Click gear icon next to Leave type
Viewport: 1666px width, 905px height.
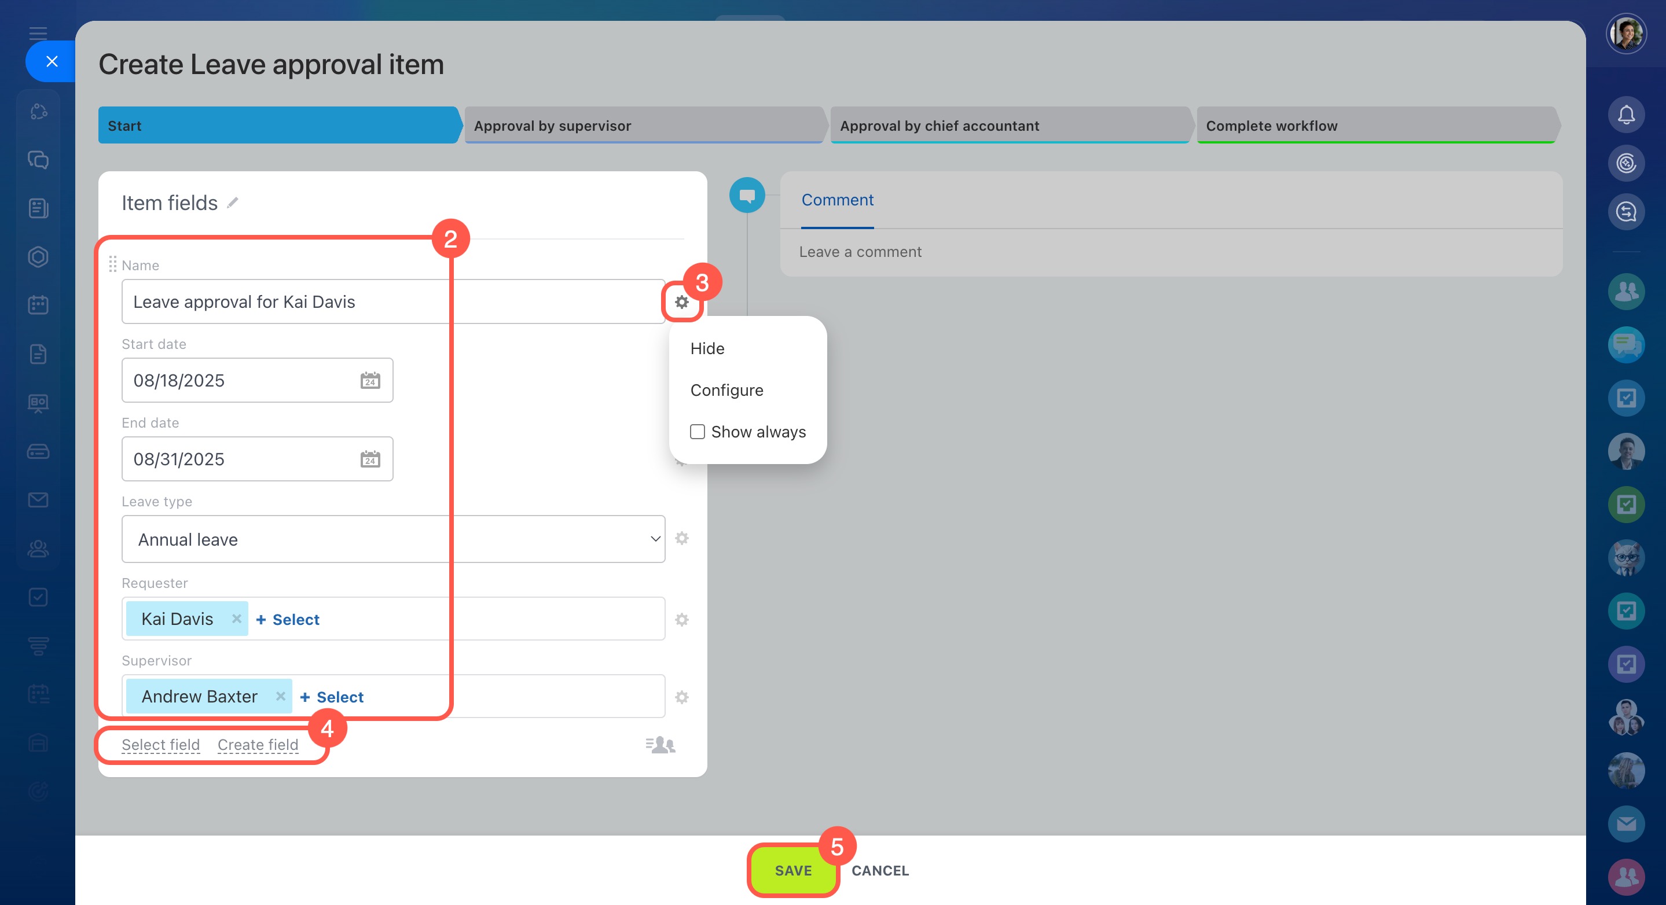click(682, 539)
